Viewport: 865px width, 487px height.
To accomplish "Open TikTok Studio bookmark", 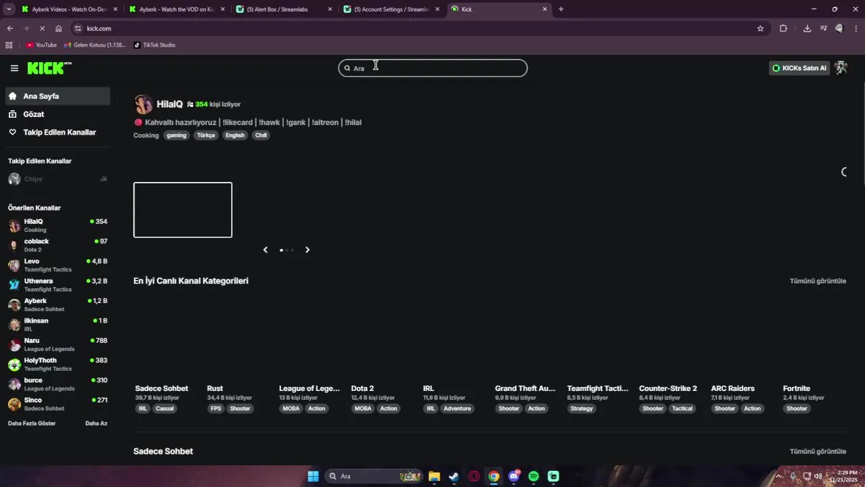I will [x=154, y=45].
